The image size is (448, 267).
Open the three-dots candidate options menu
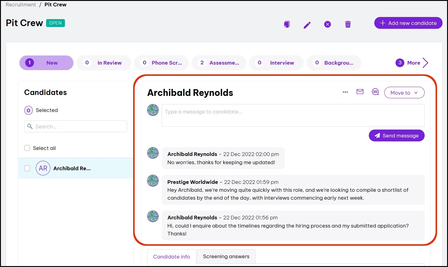345,92
